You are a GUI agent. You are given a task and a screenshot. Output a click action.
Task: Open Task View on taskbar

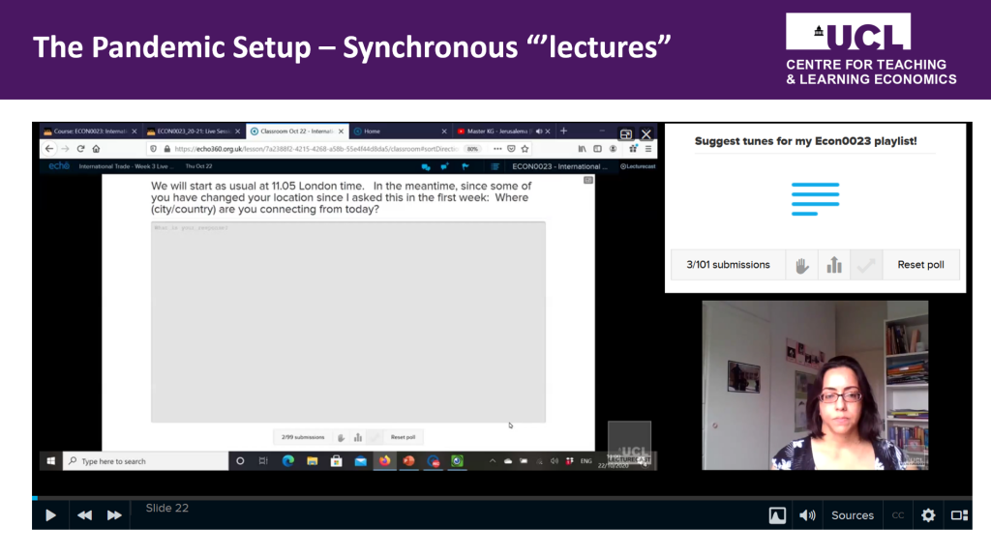[x=263, y=461]
